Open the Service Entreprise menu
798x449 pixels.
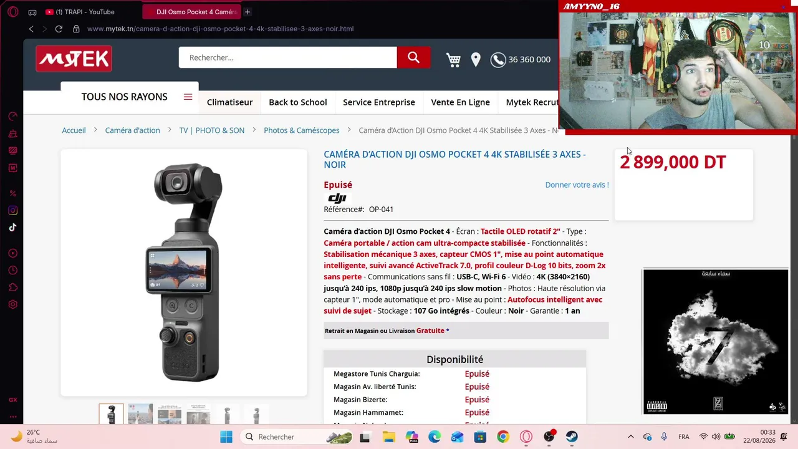[x=379, y=102]
